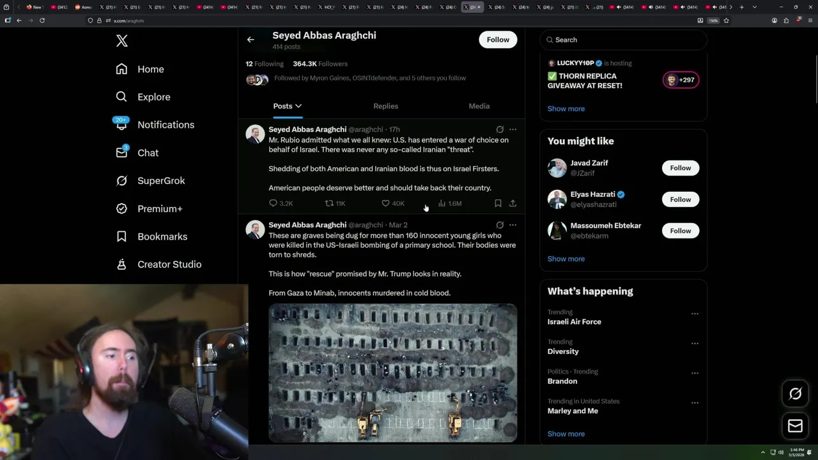Go back with the profile arrow

(x=251, y=40)
